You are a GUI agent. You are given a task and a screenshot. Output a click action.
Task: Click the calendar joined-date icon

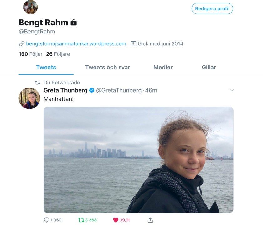click(133, 43)
